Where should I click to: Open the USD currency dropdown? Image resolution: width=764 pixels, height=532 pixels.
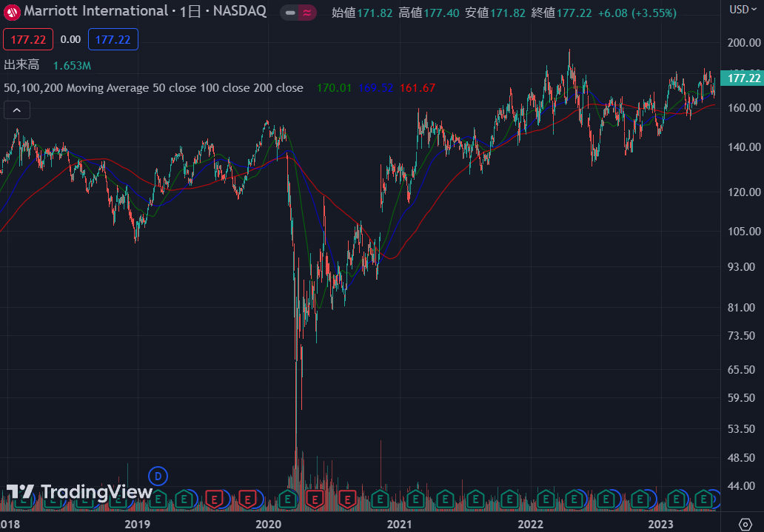click(x=743, y=10)
